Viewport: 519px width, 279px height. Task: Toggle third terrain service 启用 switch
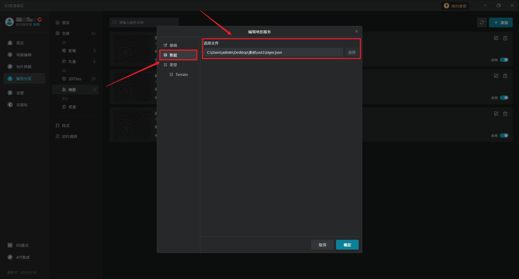click(504, 135)
